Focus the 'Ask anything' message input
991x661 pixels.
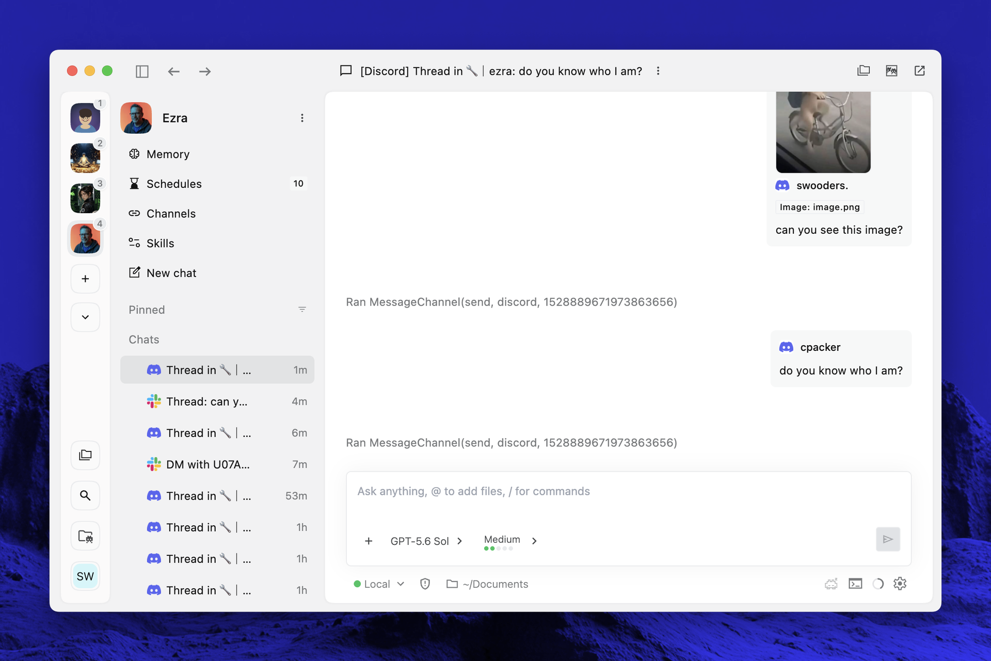[x=628, y=492]
